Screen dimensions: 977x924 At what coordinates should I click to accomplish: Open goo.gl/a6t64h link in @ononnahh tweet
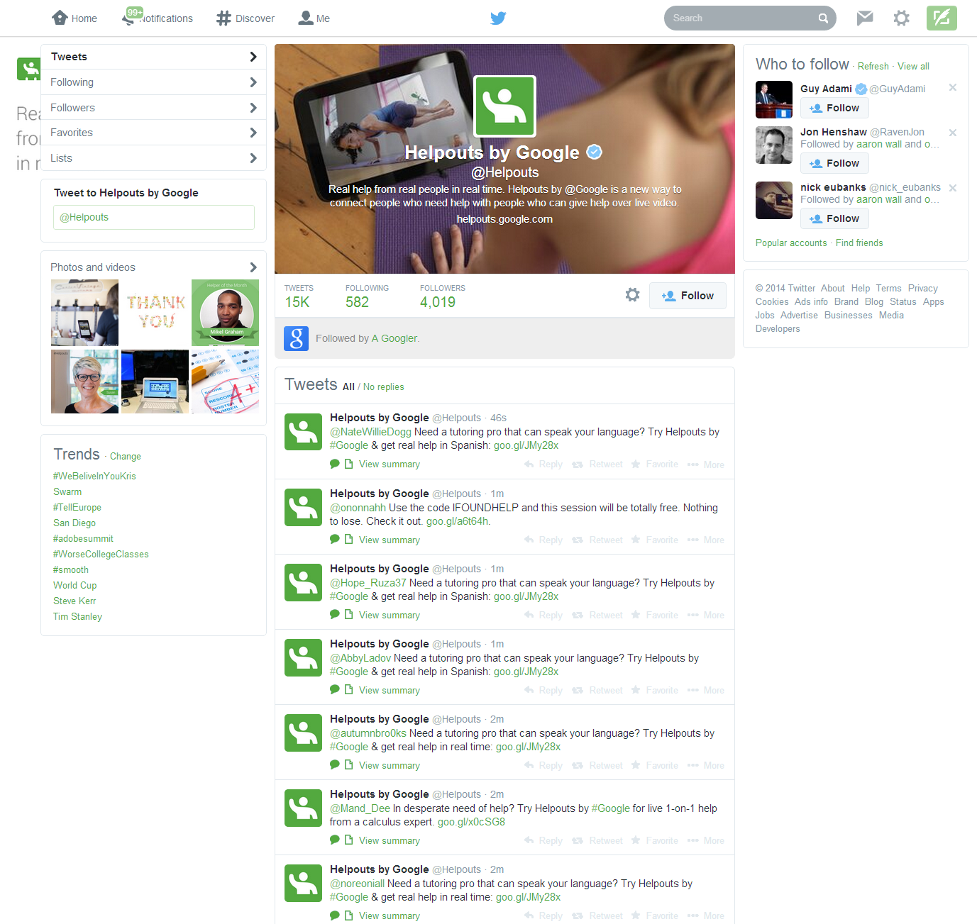click(x=457, y=521)
